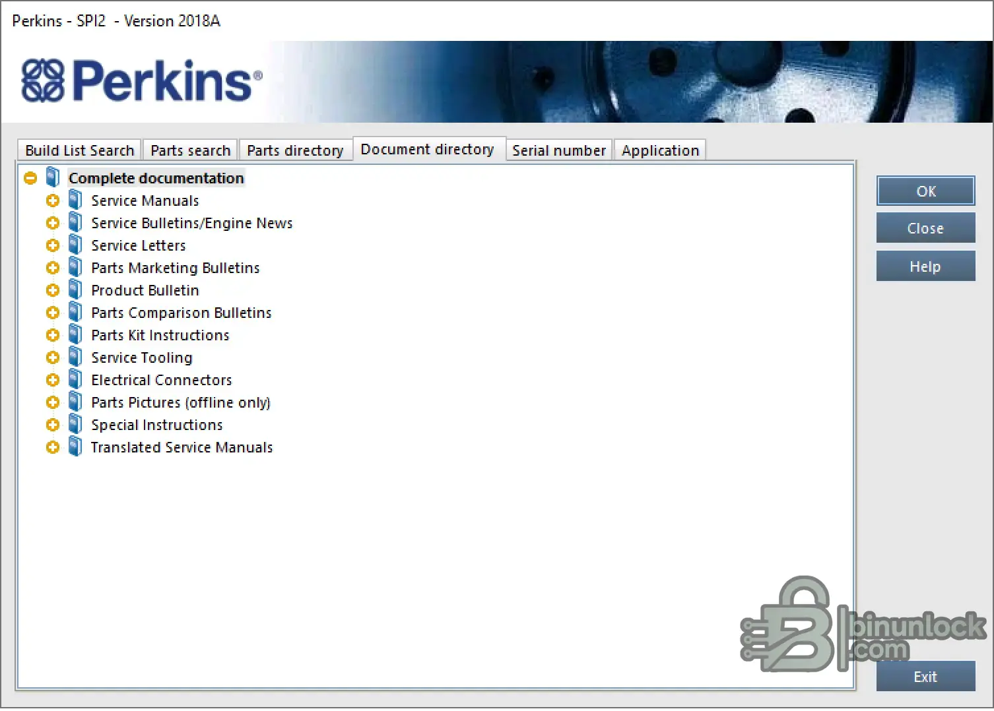Select the Parts Comparison Bulletins label
The height and width of the screenshot is (711, 994).
point(182,313)
